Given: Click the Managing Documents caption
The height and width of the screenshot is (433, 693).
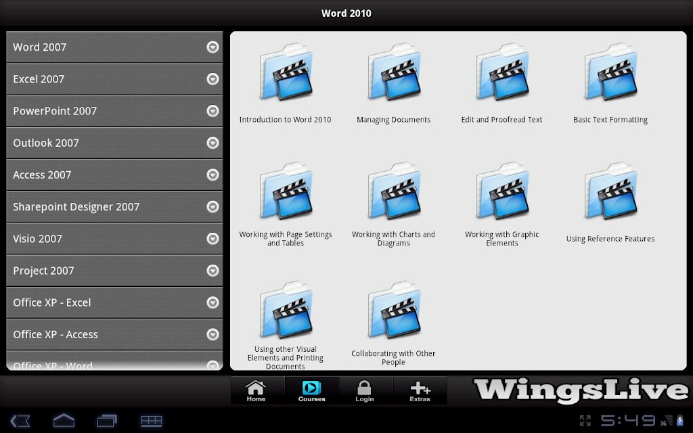Looking at the screenshot, I should pyautogui.click(x=393, y=120).
